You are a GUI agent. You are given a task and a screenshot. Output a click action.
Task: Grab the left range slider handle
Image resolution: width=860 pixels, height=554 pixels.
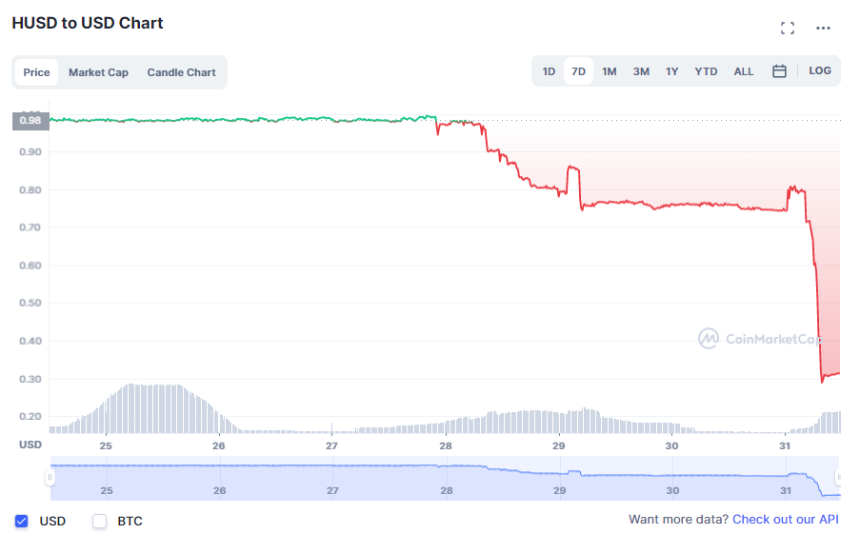[x=50, y=477]
